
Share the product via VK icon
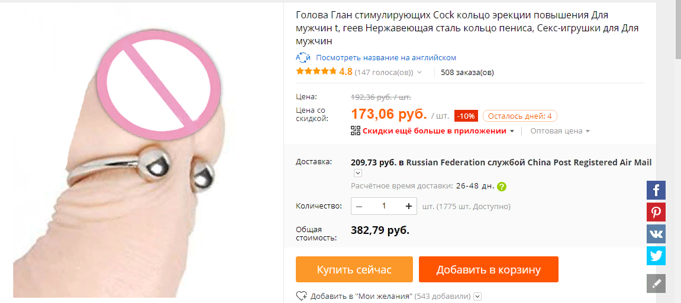[656, 234]
